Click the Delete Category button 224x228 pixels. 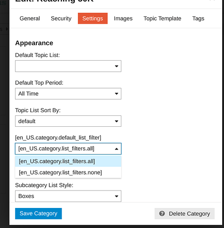[x=184, y=213]
